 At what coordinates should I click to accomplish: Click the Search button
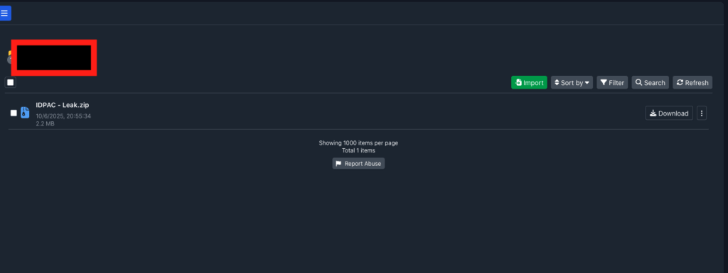coord(651,82)
